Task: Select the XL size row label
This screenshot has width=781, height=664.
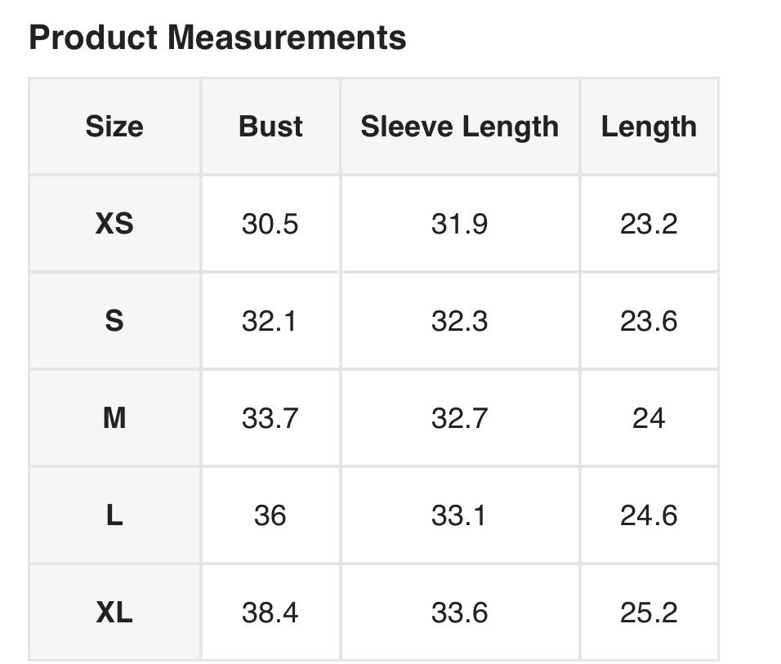Action: pos(114,613)
